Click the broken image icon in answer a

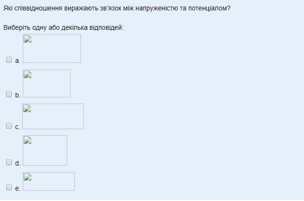[27, 39]
